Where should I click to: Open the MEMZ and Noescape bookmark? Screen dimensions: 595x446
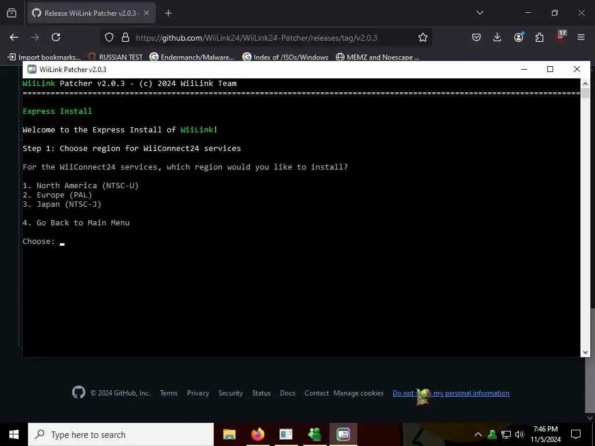378,57
